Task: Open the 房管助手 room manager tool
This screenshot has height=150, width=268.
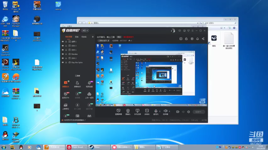Action: point(77,84)
